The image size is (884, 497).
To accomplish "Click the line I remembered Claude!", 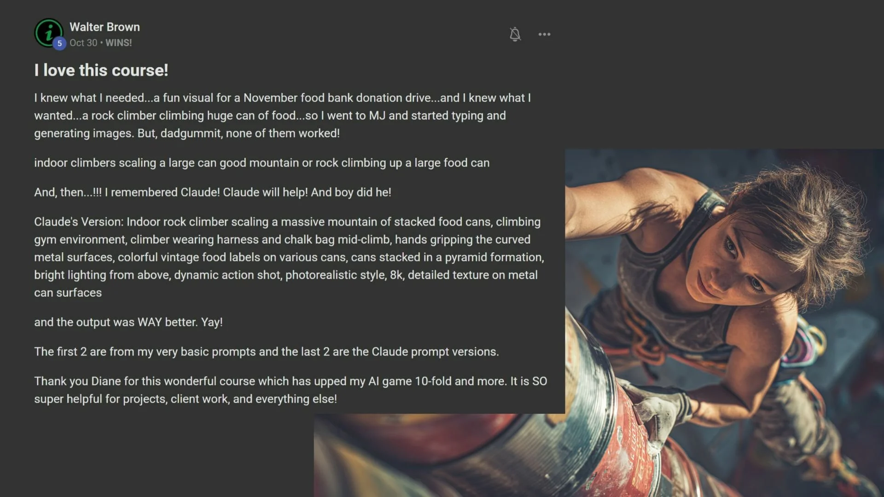I will (x=213, y=192).
